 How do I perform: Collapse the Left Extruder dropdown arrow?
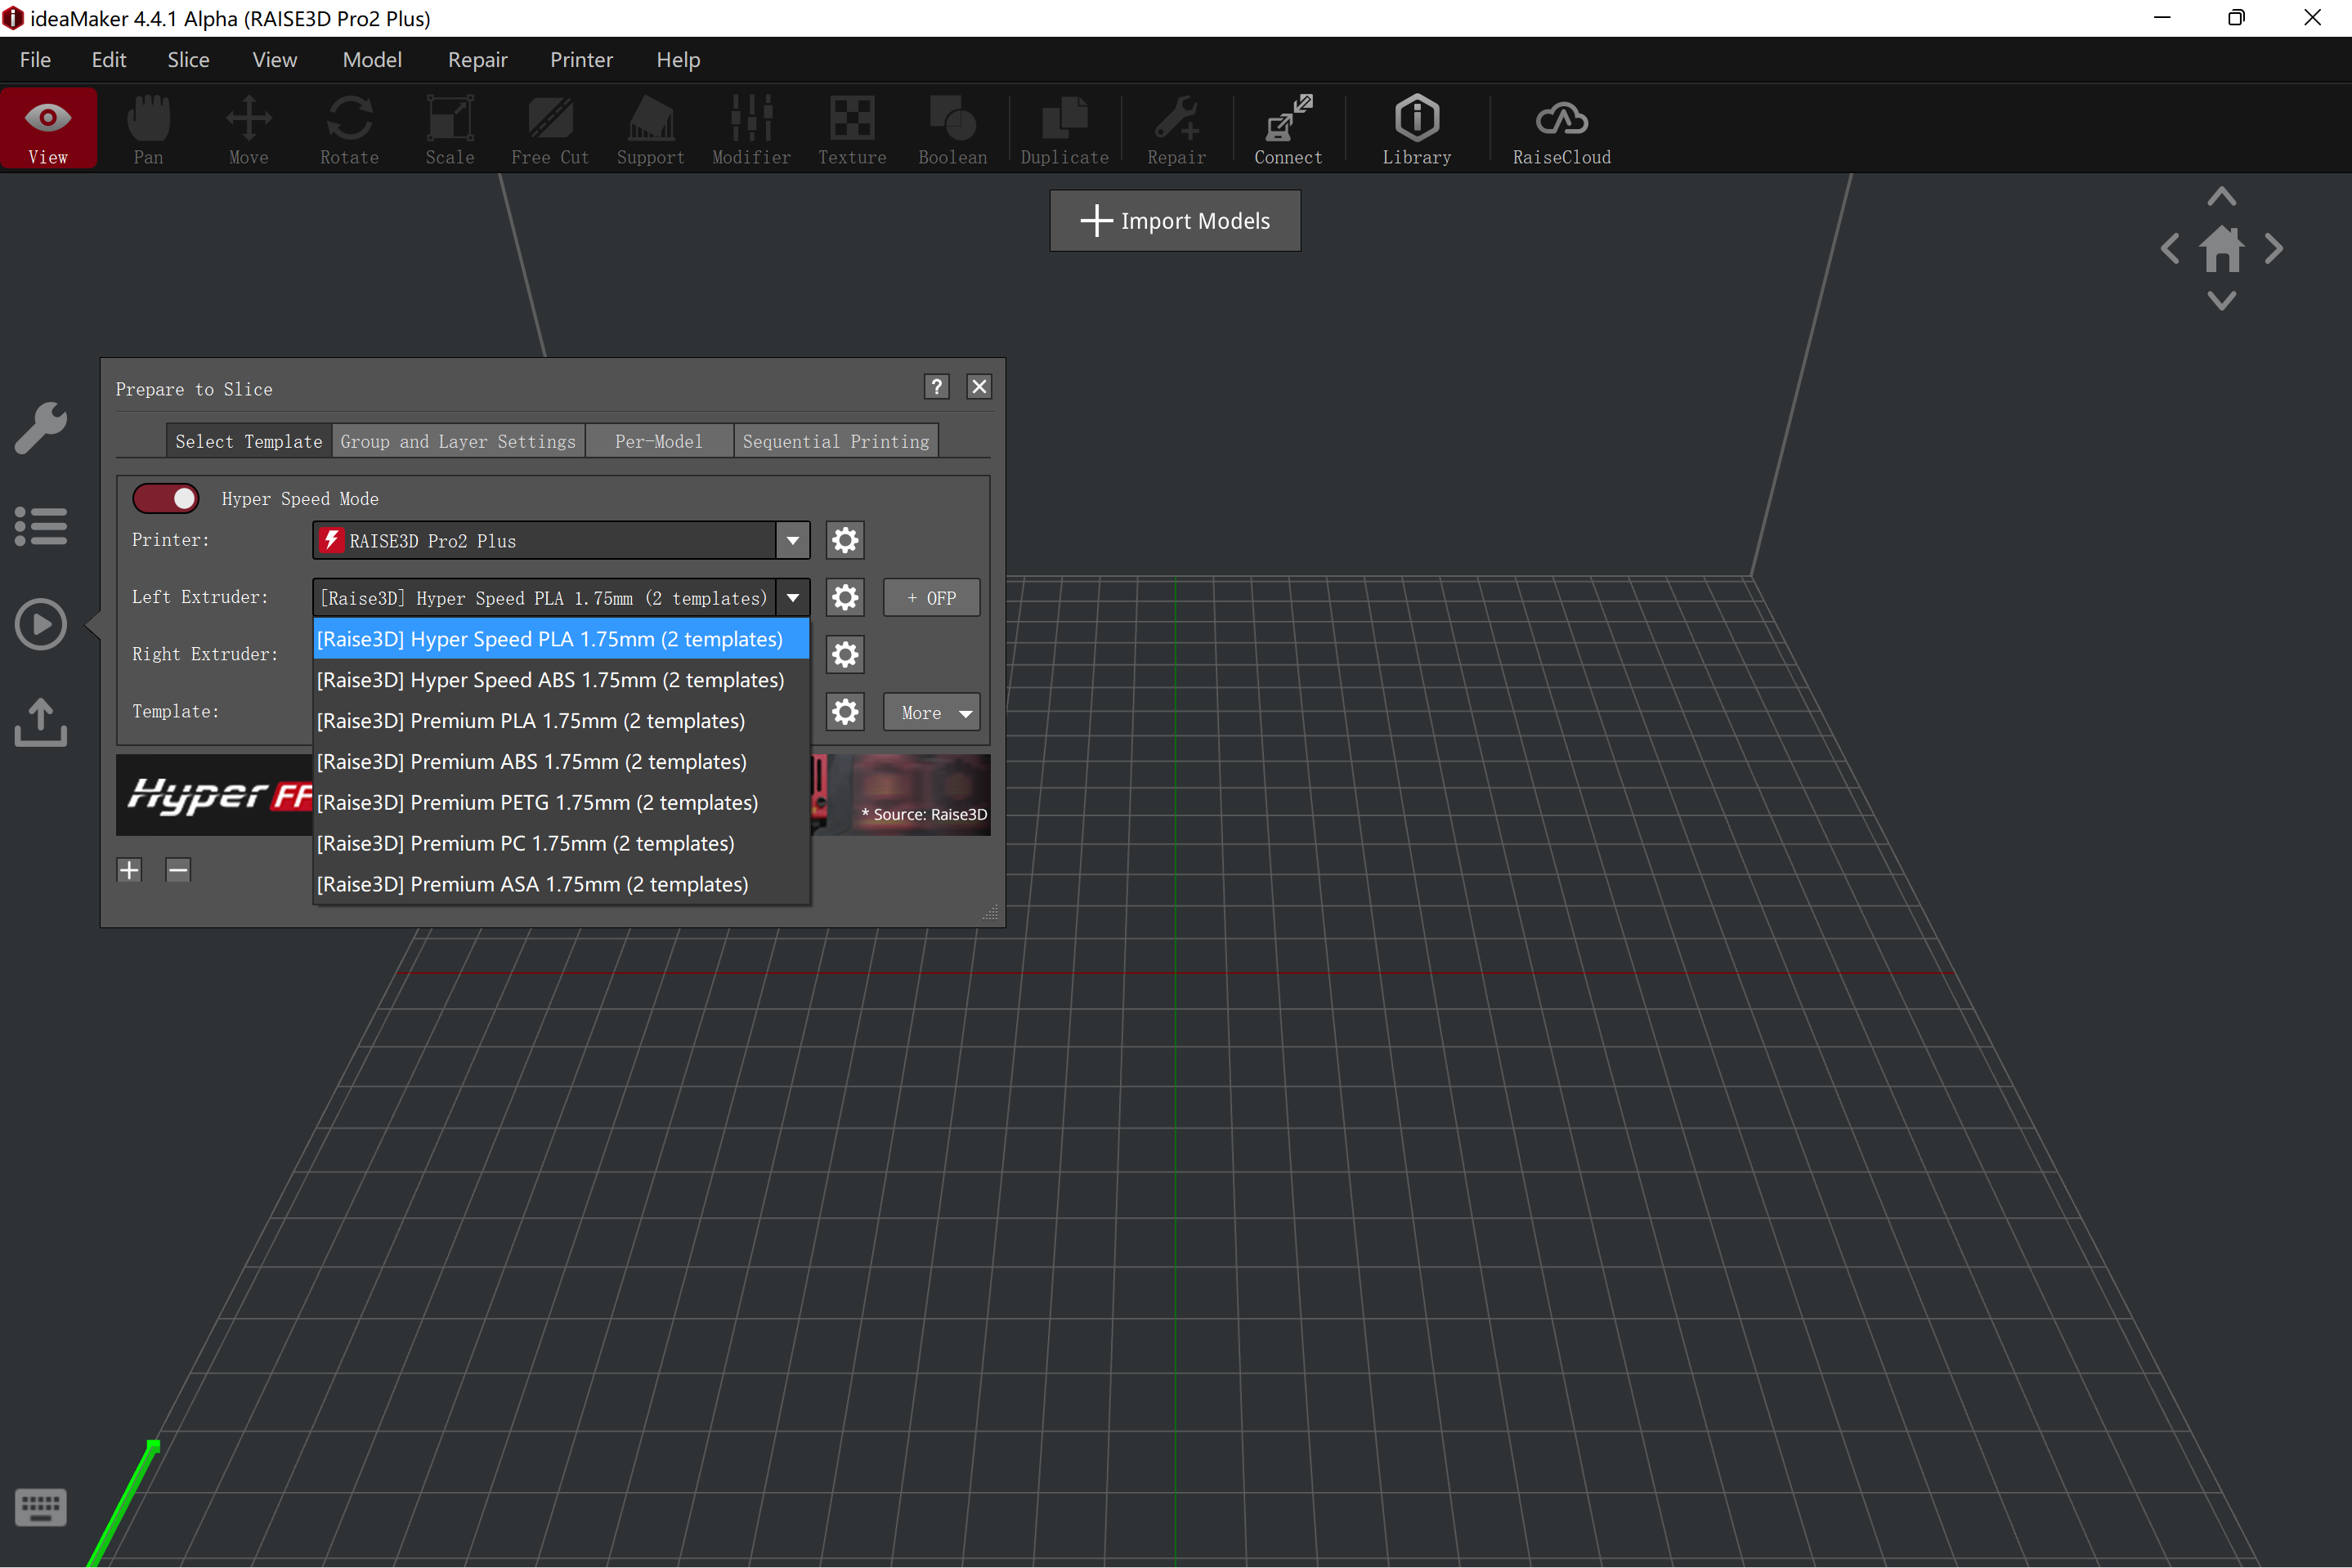[x=792, y=598]
